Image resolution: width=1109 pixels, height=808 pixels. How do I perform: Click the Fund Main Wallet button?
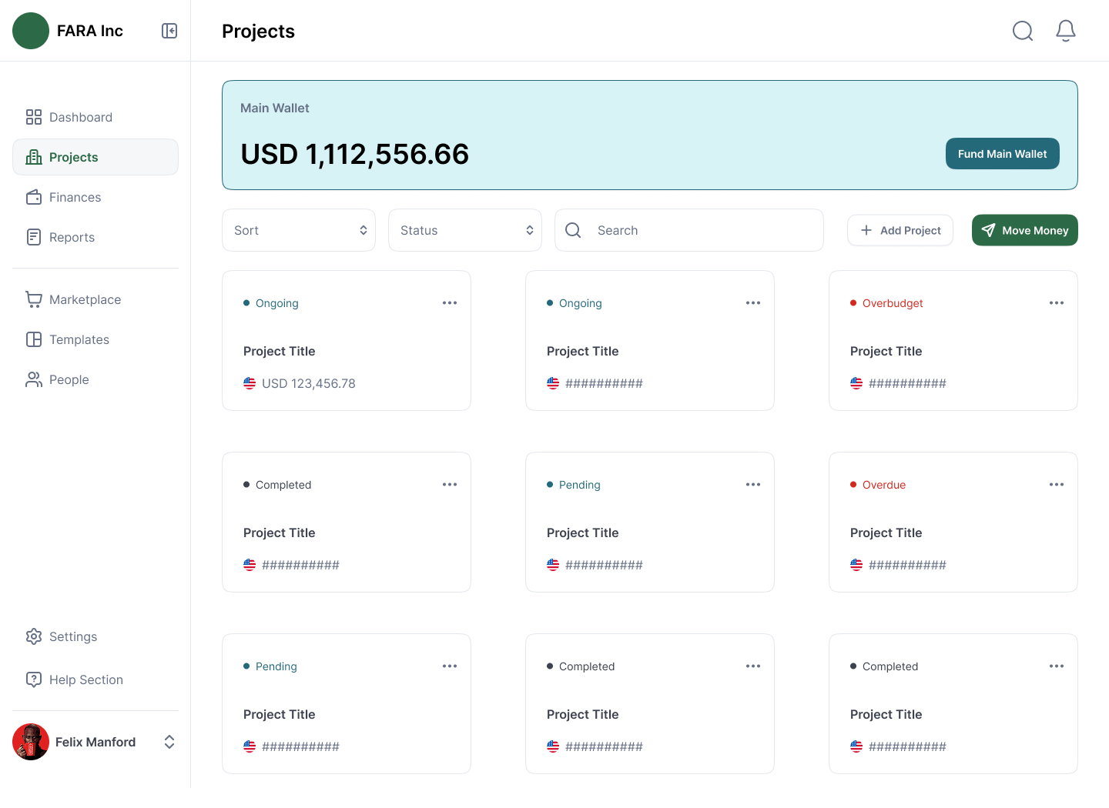(1002, 154)
